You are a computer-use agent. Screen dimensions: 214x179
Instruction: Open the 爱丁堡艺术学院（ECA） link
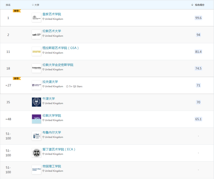tap(59, 149)
